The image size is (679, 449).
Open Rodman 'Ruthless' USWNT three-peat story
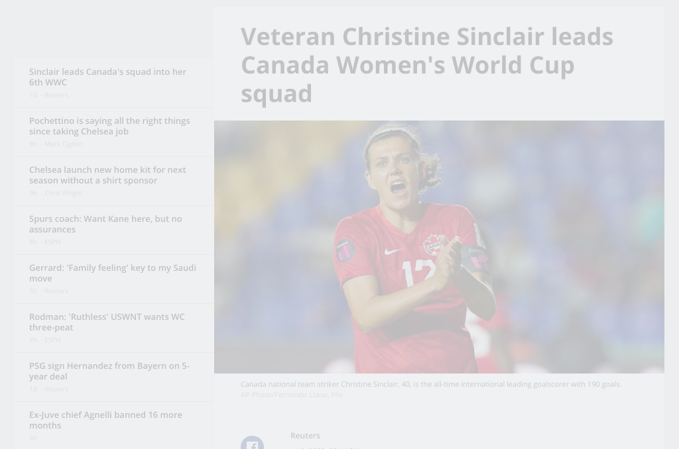point(107,322)
